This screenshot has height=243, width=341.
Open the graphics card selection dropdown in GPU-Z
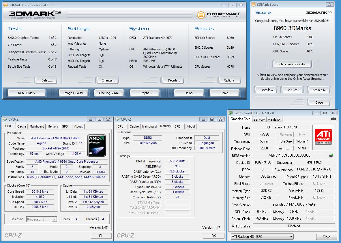click(262, 236)
